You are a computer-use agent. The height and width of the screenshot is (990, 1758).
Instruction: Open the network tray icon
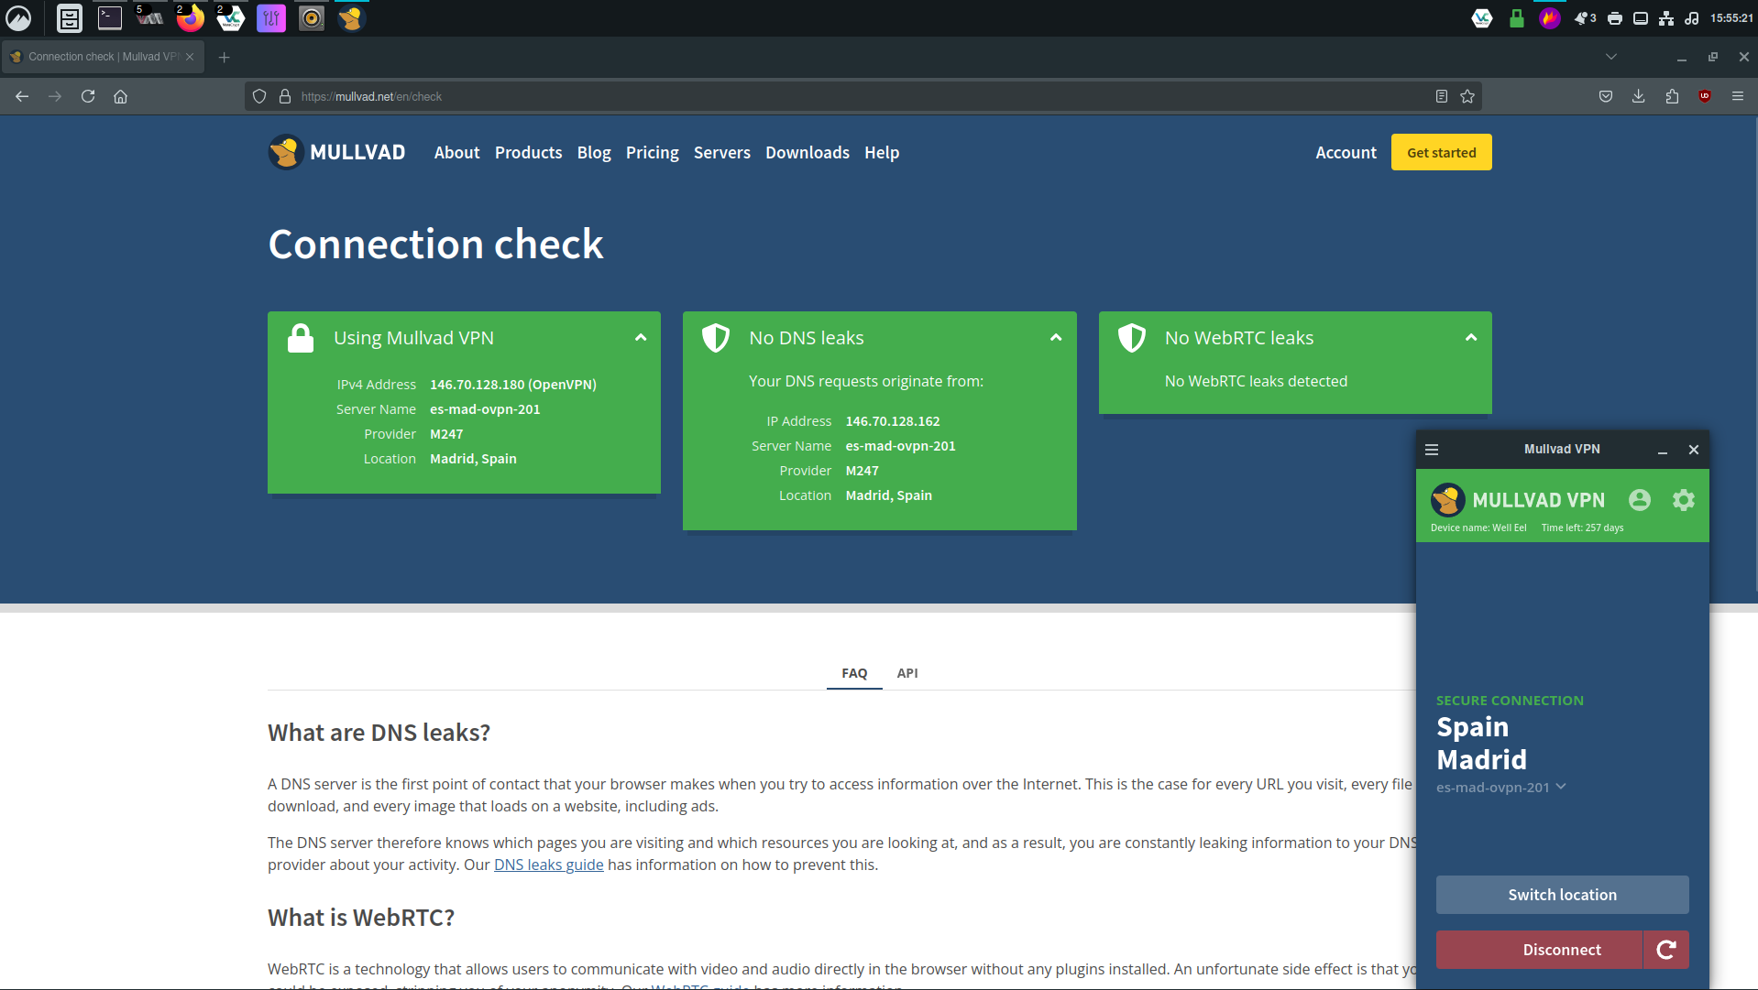pos(1666,18)
